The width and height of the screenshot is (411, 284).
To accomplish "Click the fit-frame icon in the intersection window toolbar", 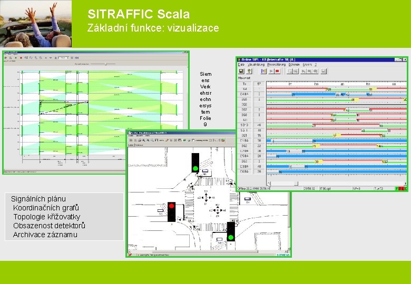I will tap(156, 140).
